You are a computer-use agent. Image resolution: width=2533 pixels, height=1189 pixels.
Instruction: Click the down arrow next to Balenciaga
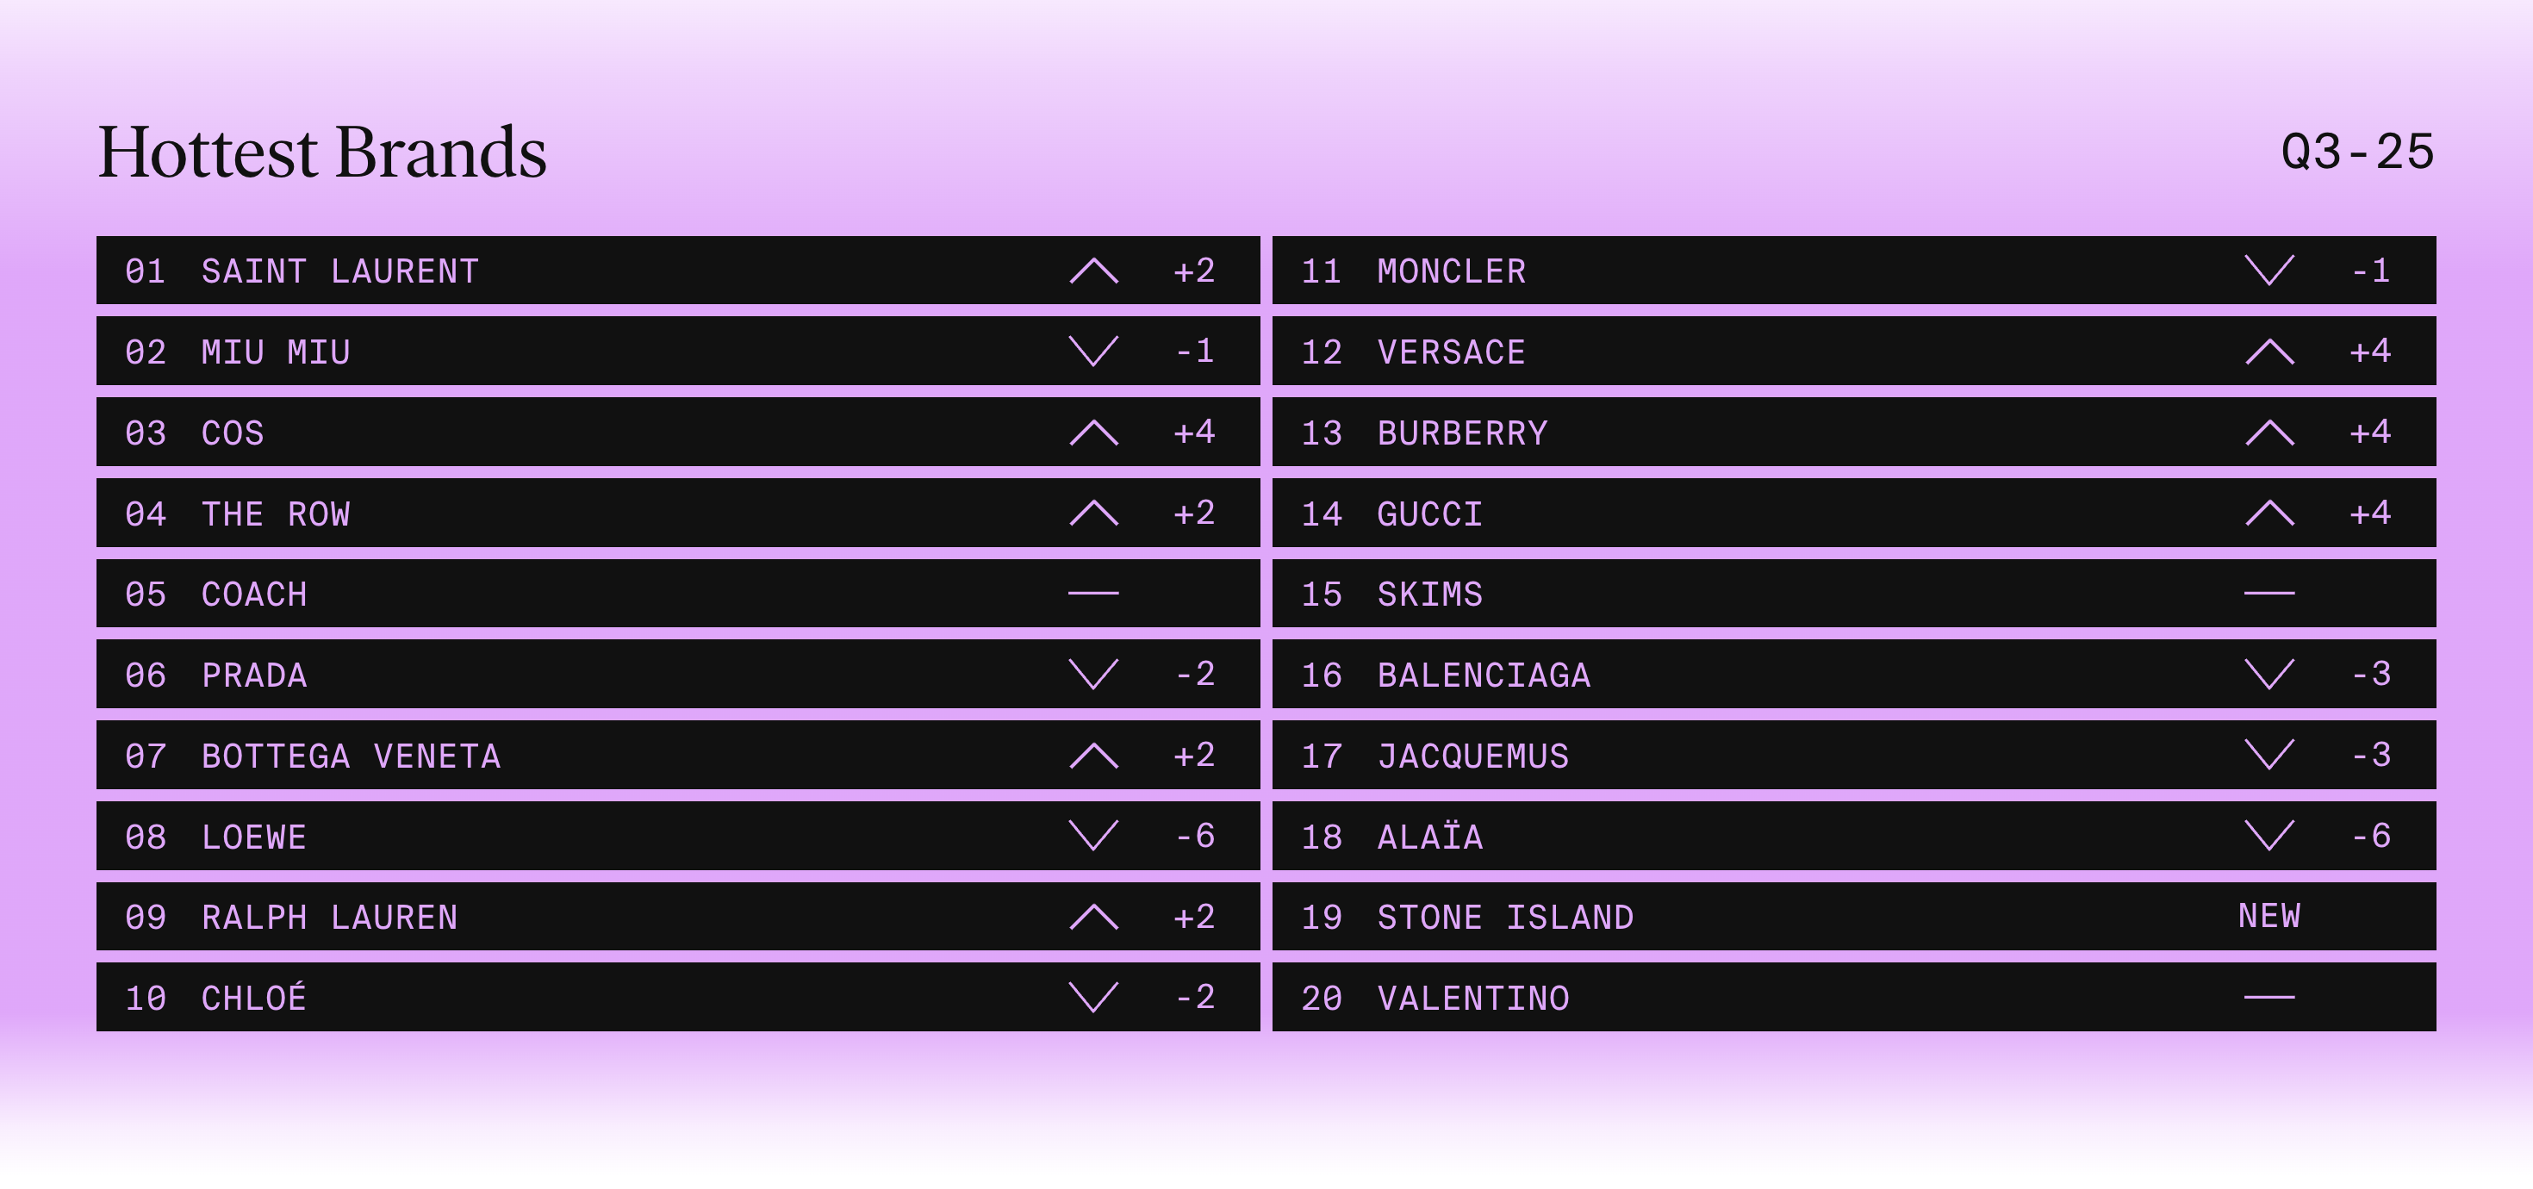click(x=2269, y=675)
